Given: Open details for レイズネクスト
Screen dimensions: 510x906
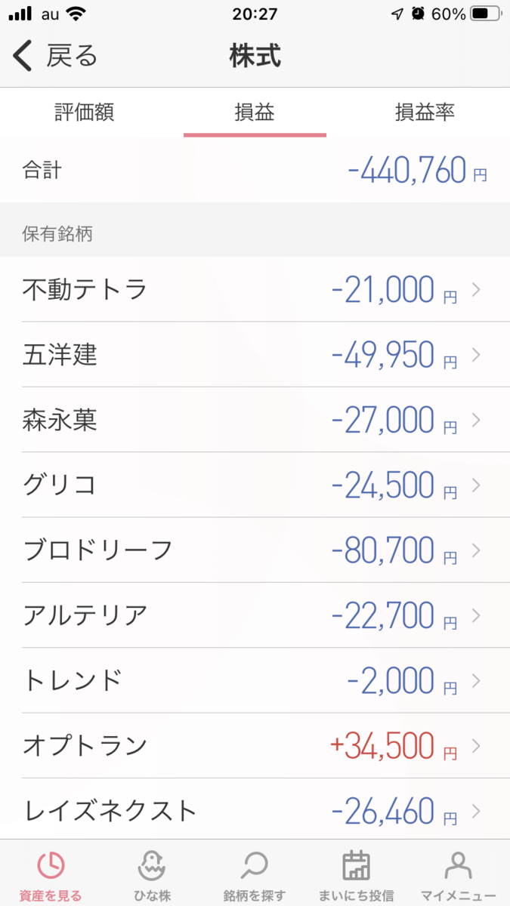Looking at the screenshot, I should point(474,810).
